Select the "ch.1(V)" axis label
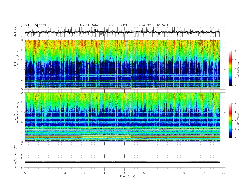This screenshot has width=252, height=194. click(15, 32)
